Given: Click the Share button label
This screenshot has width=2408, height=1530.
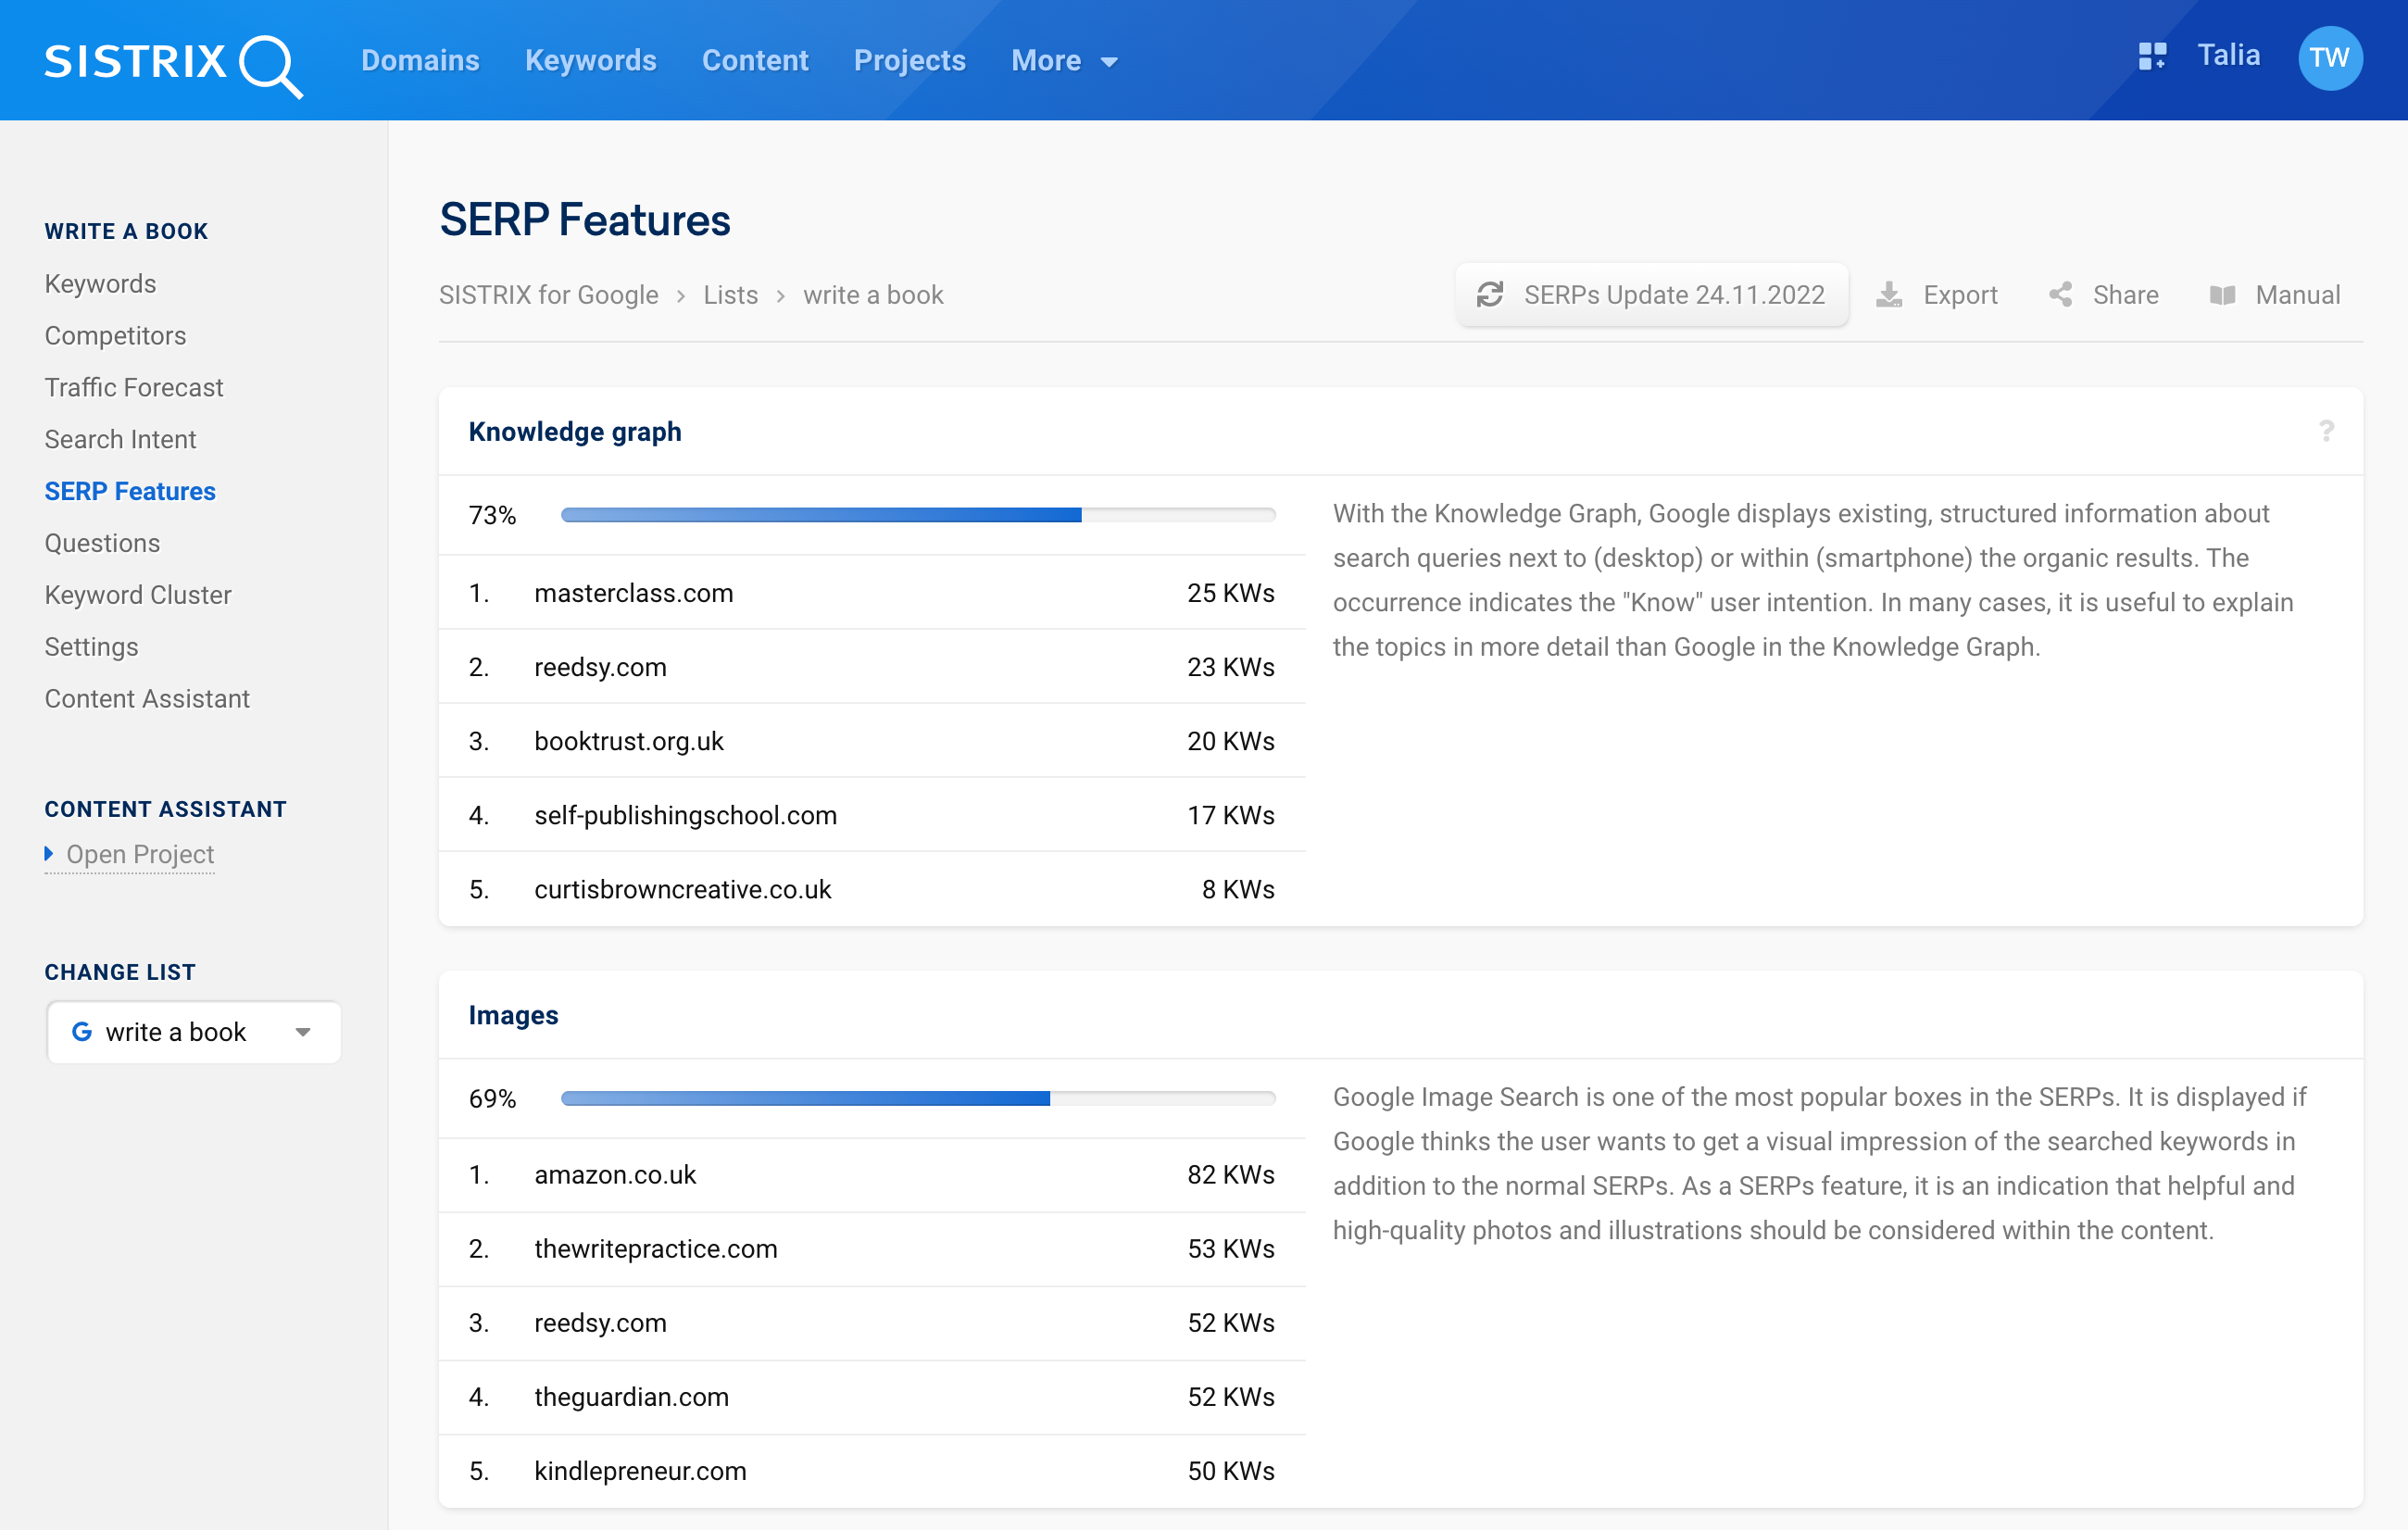Looking at the screenshot, I should [2125, 295].
